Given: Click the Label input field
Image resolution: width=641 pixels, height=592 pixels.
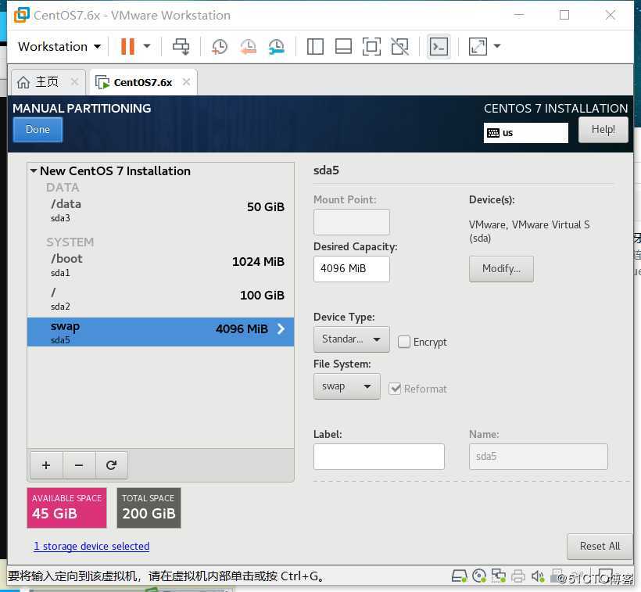Looking at the screenshot, I should (379, 457).
